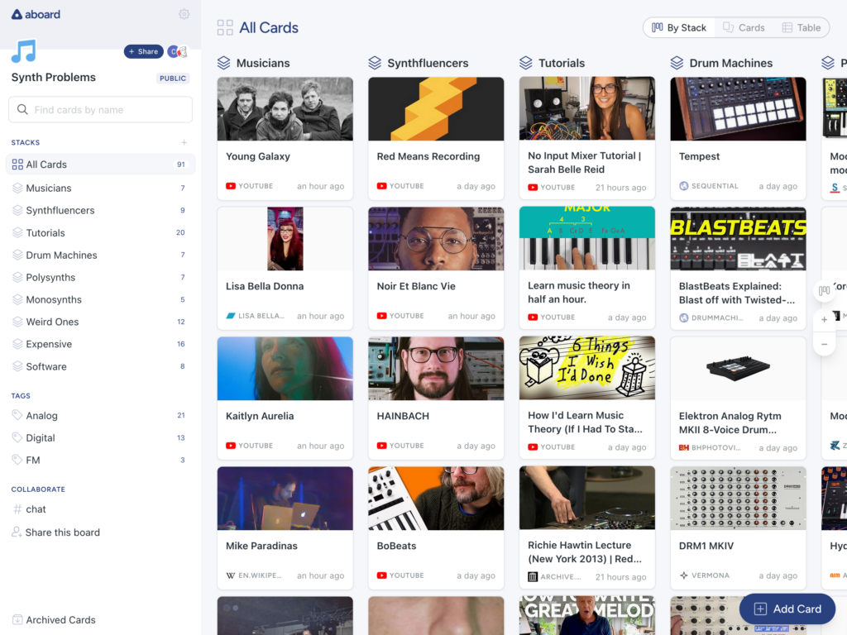Click BH icon on Elektron Analog Rytm card
Viewport: 847px width, 635px height.
(684, 447)
